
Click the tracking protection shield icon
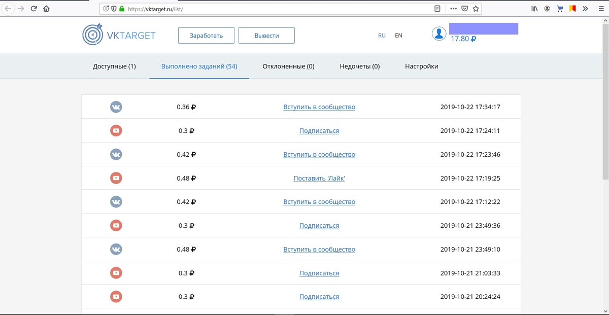coord(114,9)
